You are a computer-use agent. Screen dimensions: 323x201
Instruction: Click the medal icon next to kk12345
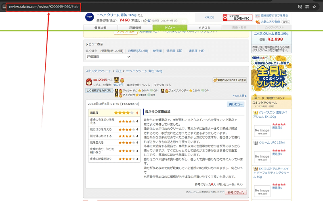tap(122, 80)
